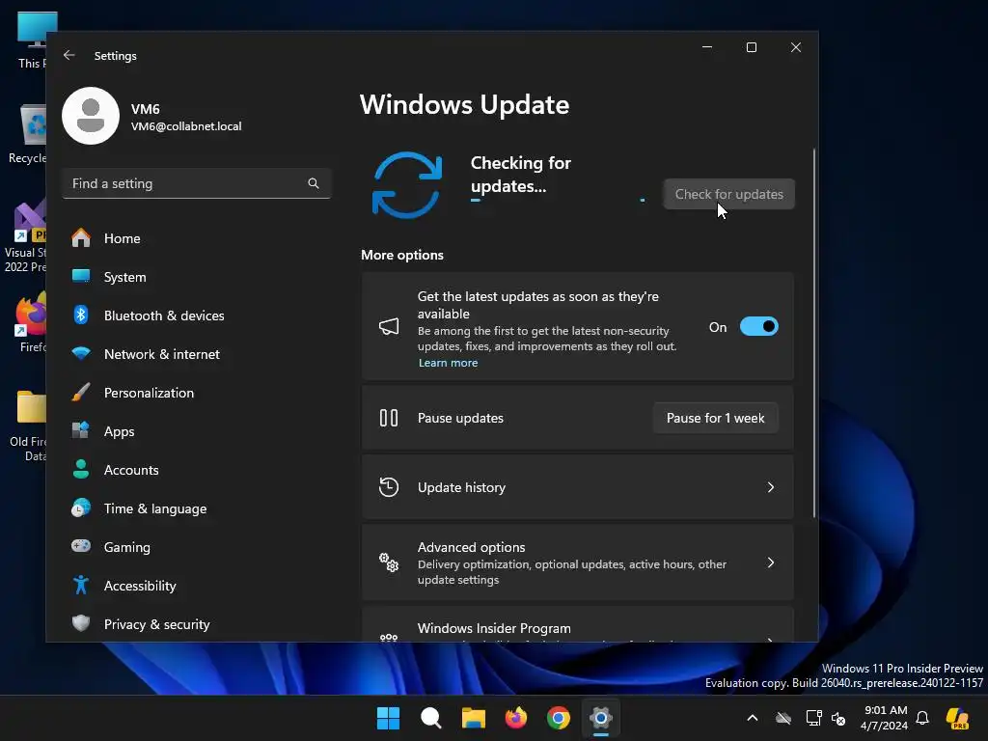Open Gaming settings page
Screen dimensions: 988x741
coord(197,546)
